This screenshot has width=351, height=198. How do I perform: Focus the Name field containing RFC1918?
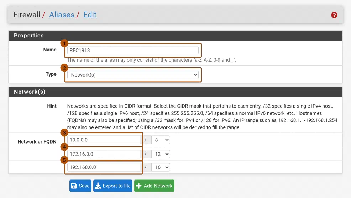(133, 50)
